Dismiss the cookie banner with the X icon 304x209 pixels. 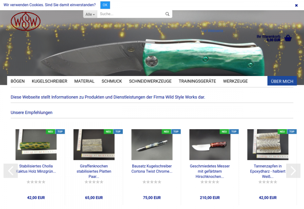click(x=296, y=5)
